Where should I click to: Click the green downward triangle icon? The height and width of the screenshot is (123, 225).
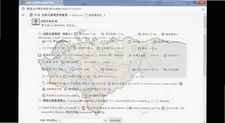54,41
